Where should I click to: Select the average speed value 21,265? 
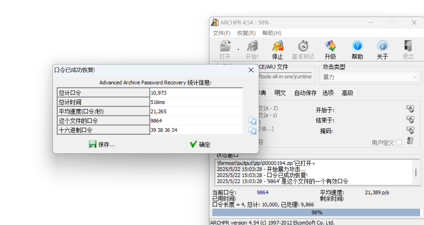coord(196,111)
